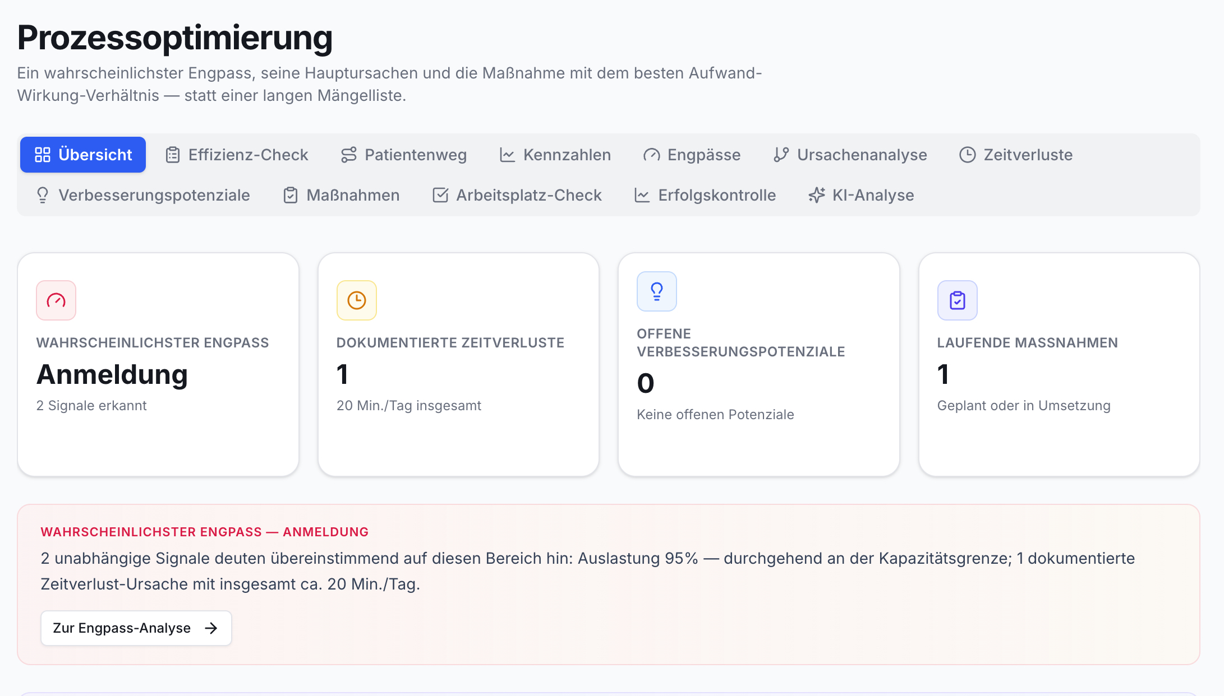The width and height of the screenshot is (1224, 696).
Task: Click the 'Geplant oder in Umsetzung' text
Action: click(x=1024, y=406)
